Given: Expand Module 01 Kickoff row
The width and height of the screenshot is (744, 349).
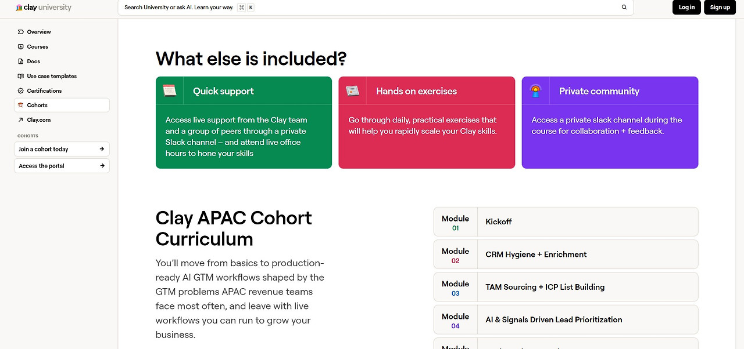Looking at the screenshot, I should (x=566, y=221).
